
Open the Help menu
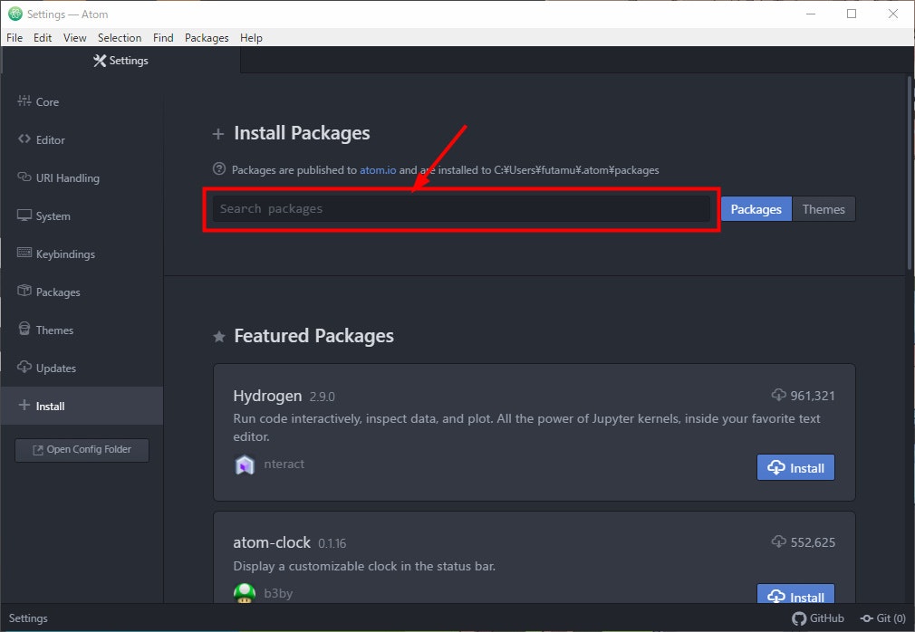coord(251,38)
